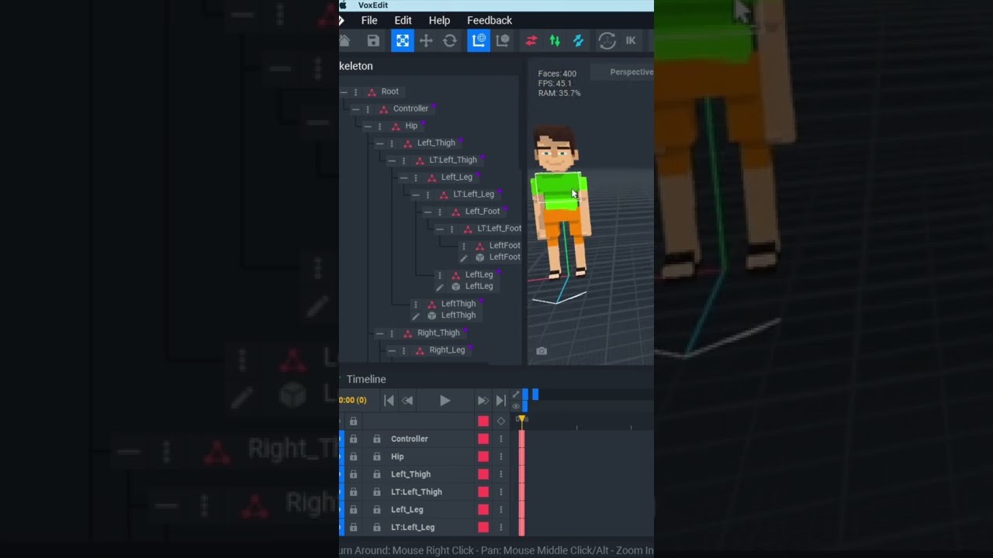
Task: Click the red horizontal mirror arrows
Action: [x=531, y=41]
